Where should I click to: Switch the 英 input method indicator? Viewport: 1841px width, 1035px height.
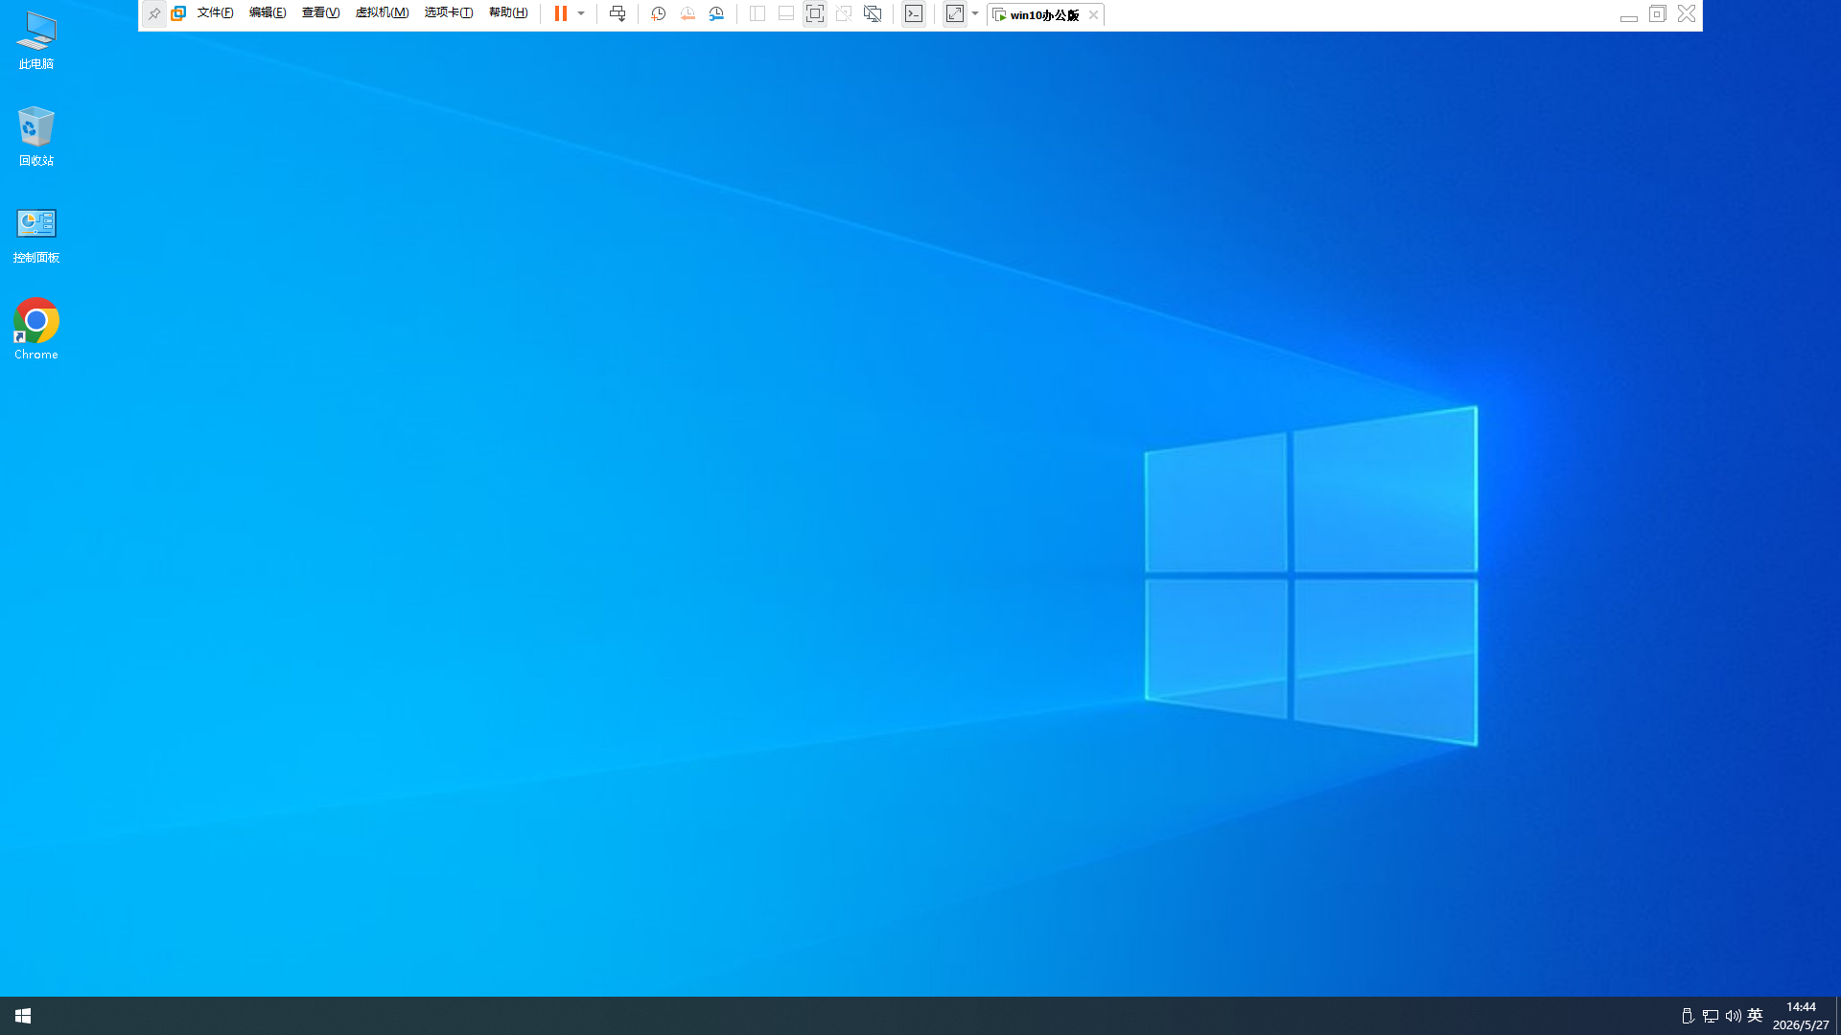coord(1756,1016)
